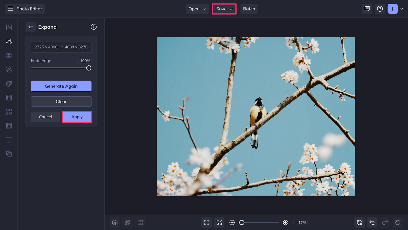
Task: Select the Graphics shapes tool
Action: [9, 112]
